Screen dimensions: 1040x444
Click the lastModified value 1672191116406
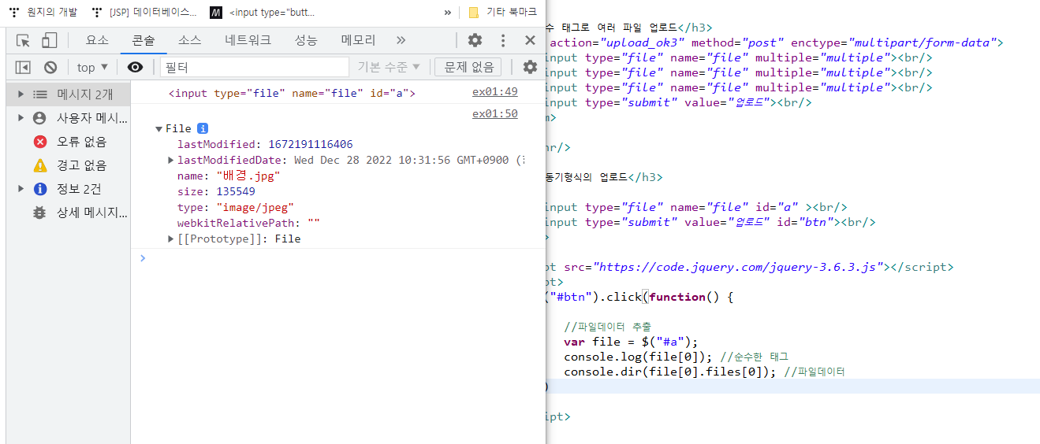click(311, 144)
